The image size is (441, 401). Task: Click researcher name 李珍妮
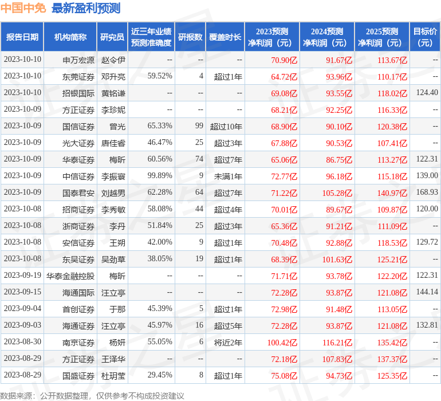point(113,110)
